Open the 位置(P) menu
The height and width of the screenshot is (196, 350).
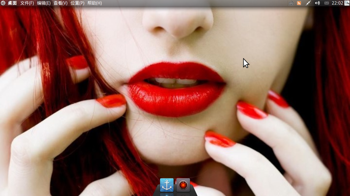(77, 3)
